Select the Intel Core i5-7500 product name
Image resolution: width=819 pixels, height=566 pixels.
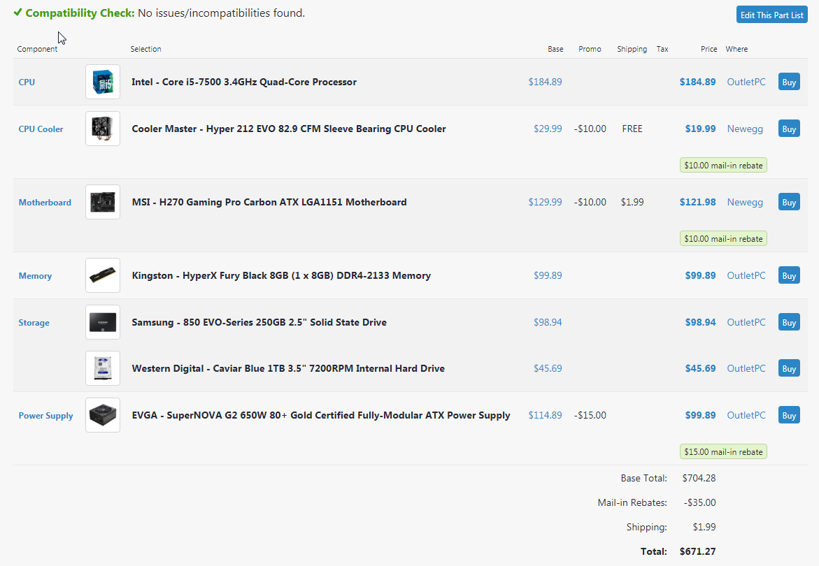click(244, 82)
